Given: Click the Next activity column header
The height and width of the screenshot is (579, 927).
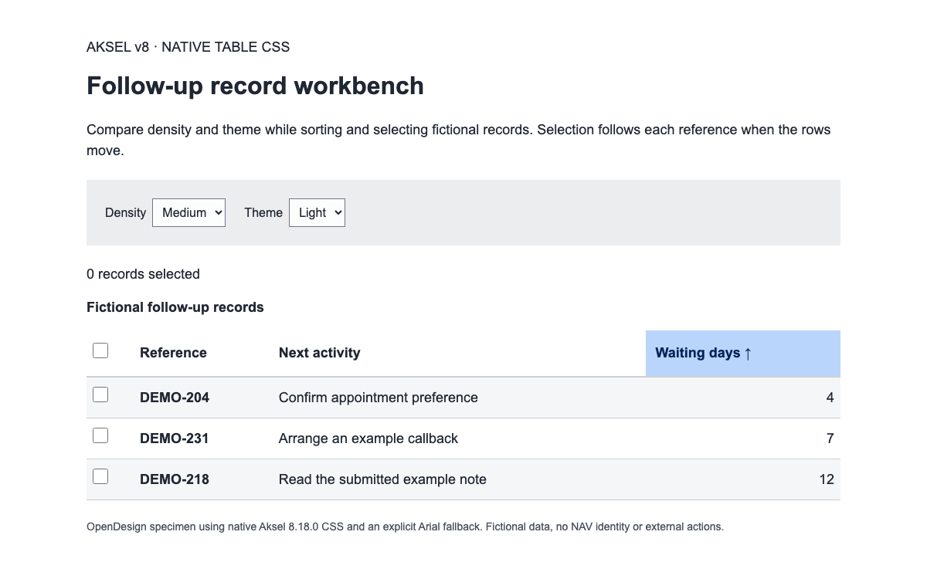Looking at the screenshot, I should [320, 353].
